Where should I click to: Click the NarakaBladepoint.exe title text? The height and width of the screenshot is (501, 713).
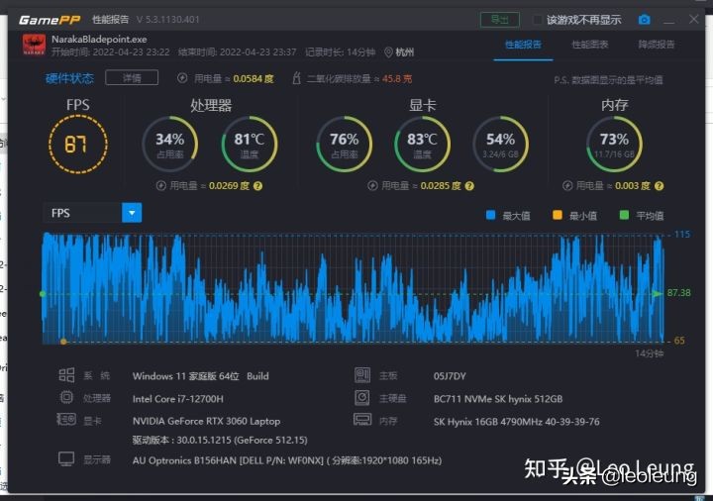99,39
